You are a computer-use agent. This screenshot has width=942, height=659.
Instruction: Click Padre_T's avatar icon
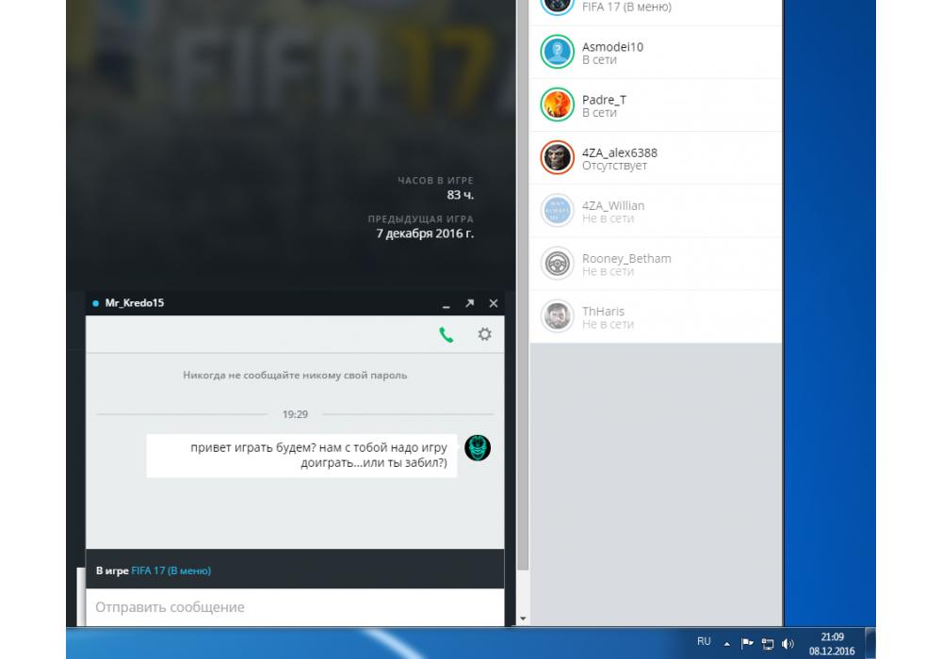pos(558,105)
